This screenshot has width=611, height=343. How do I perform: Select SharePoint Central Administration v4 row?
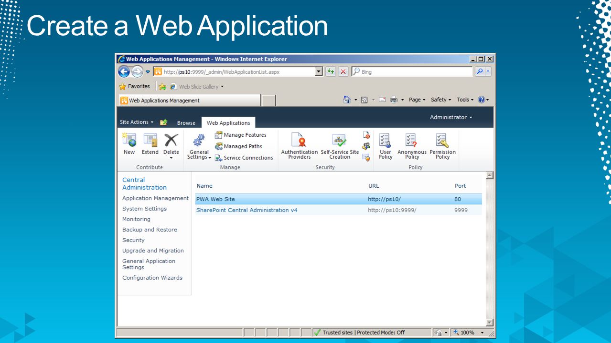[338, 210]
